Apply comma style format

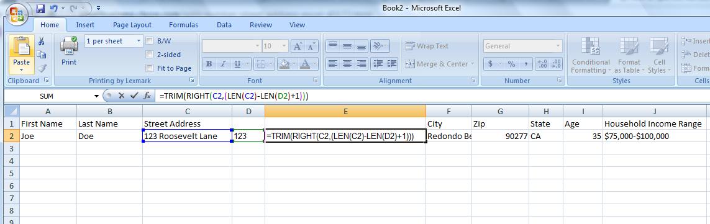pyautogui.click(x=526, y=65)
